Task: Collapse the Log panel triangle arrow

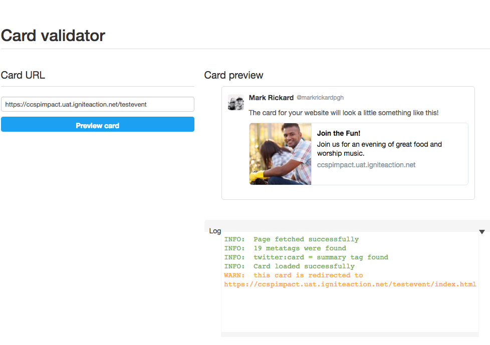Action: [482, 232]
